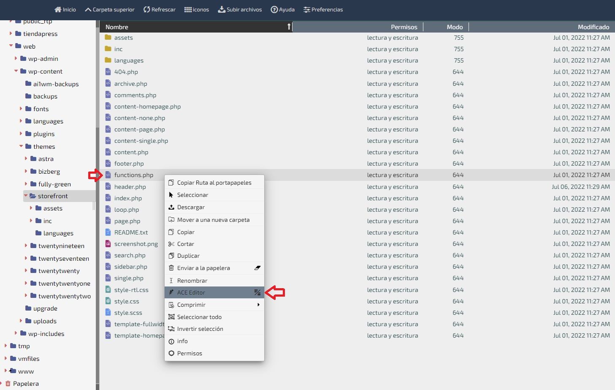Click the Cortar scissors icon in menu
Viewport: 615px width, 390px height.
pos(171,244)
